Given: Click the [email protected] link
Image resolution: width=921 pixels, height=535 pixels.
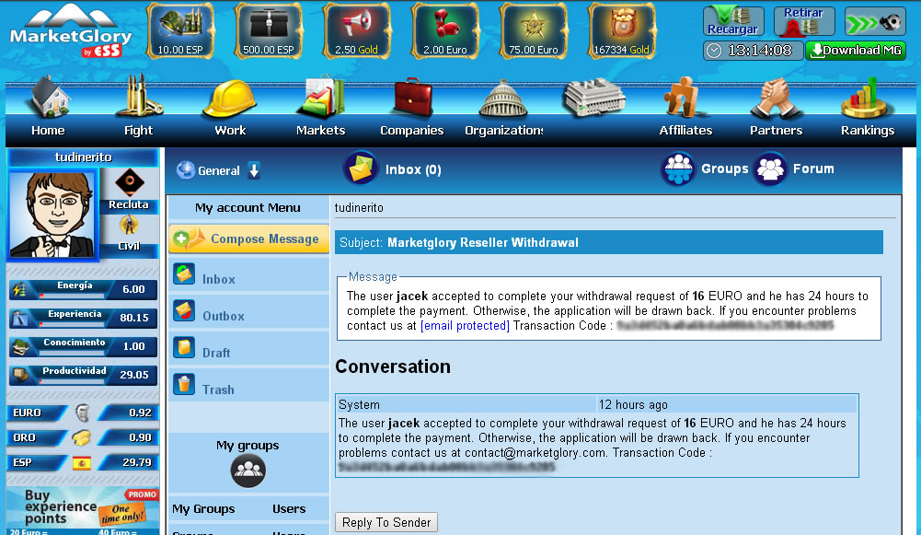Looking at the screenshot, I should (x=465, y=325).
